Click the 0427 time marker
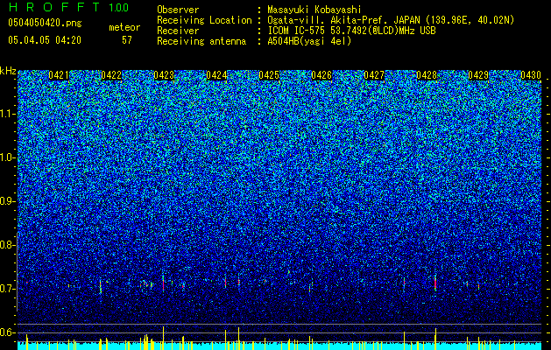551x350 pixels. (x=374, y=75)
